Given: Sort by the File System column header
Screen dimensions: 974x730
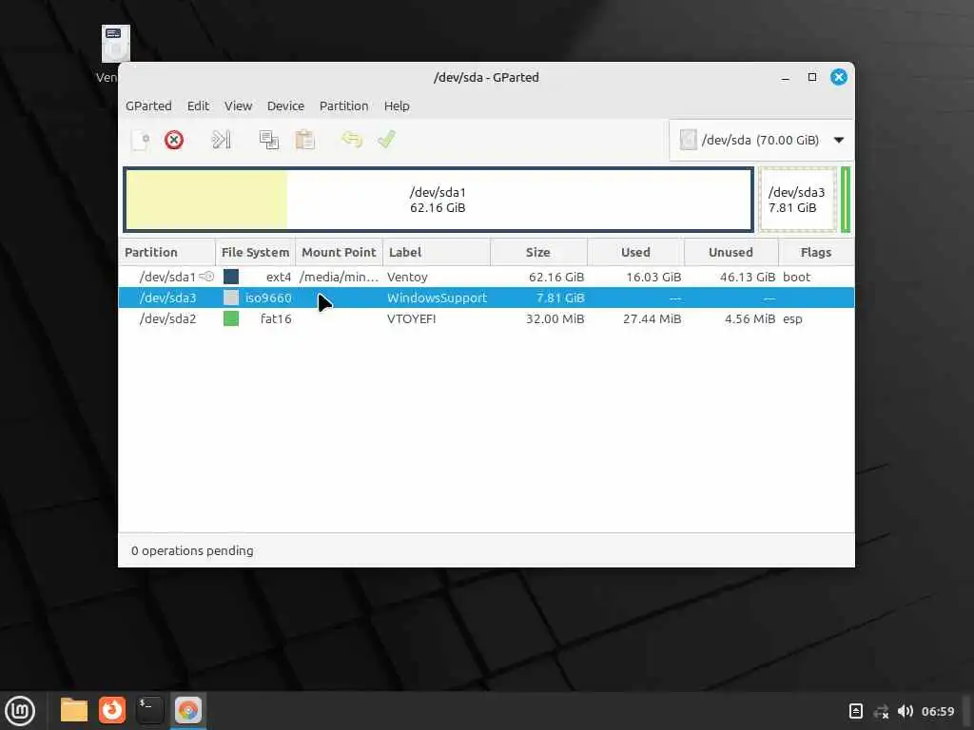Looking at the screenshot, I should click(x=255, y=253).
